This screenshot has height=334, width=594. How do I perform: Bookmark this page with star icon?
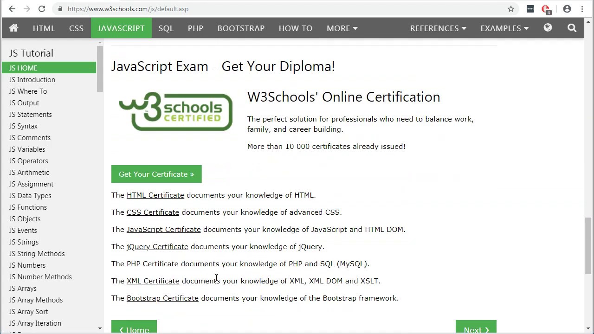pos(511,9)
